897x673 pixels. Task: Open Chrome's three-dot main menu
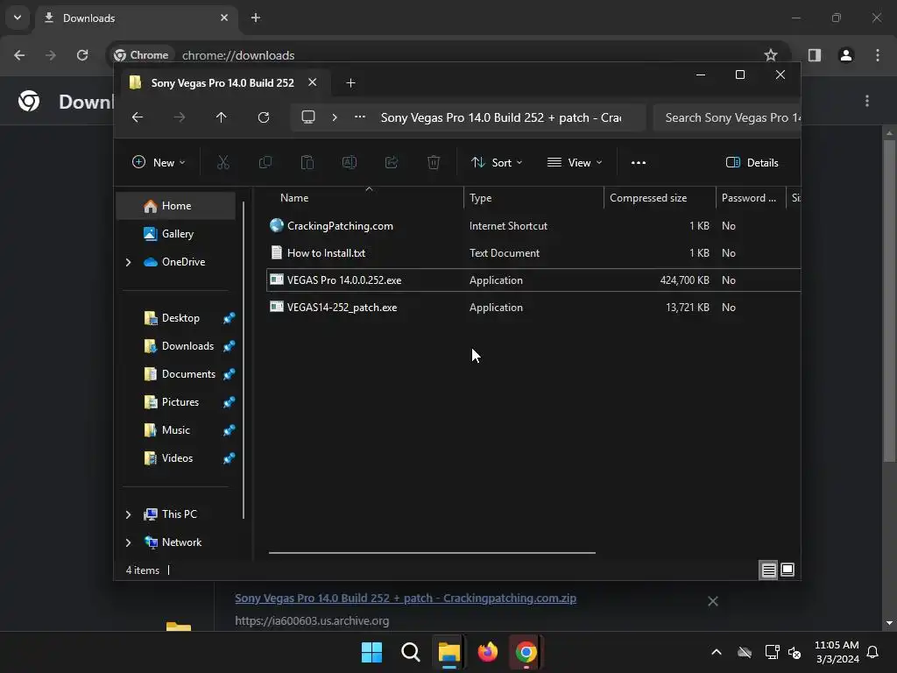click(878, 55)
